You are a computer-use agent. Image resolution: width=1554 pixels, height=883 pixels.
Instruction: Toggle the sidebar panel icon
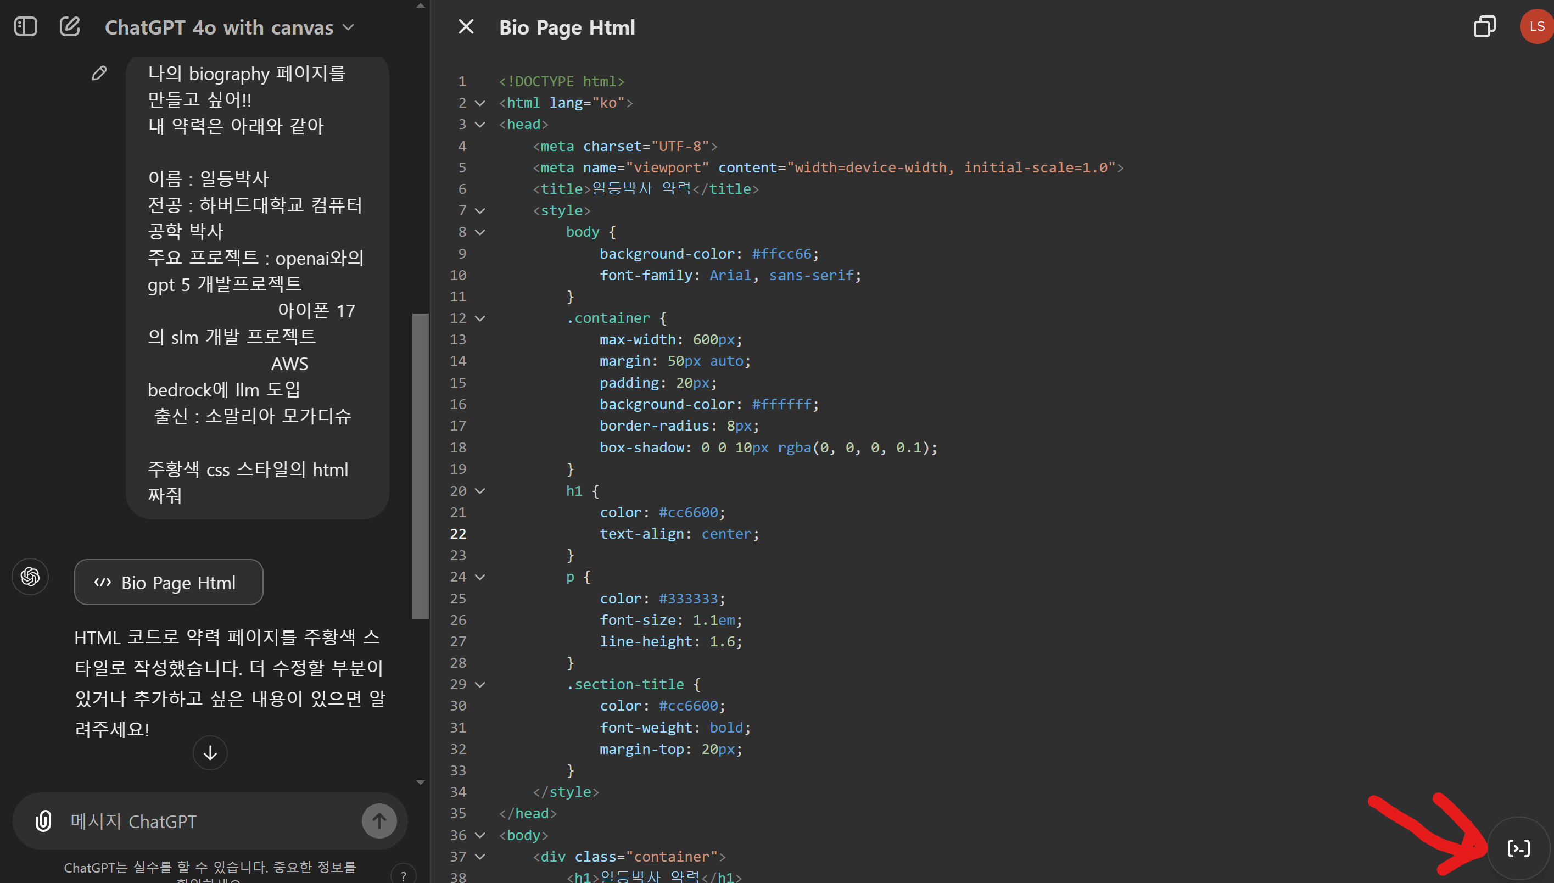[25, 27]
